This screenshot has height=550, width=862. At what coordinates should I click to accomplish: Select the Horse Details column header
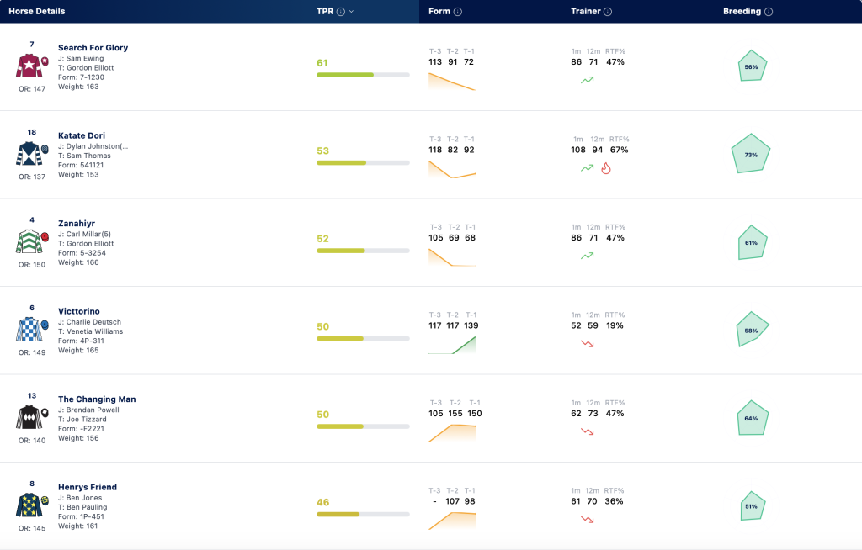point(37,11)
